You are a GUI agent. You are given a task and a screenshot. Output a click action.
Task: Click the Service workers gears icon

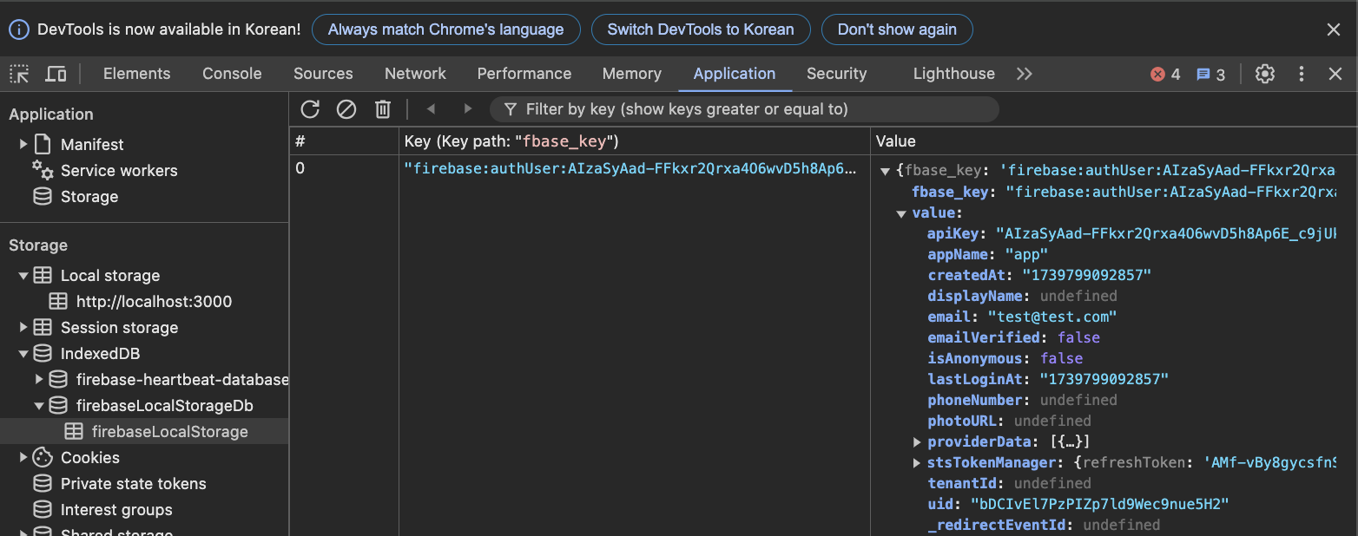point(43,169)
